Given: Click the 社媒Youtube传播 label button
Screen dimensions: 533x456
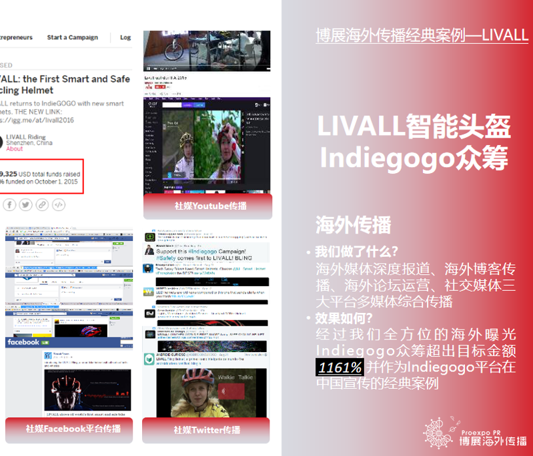Looking at the screenshot, I should coord(207,206).
